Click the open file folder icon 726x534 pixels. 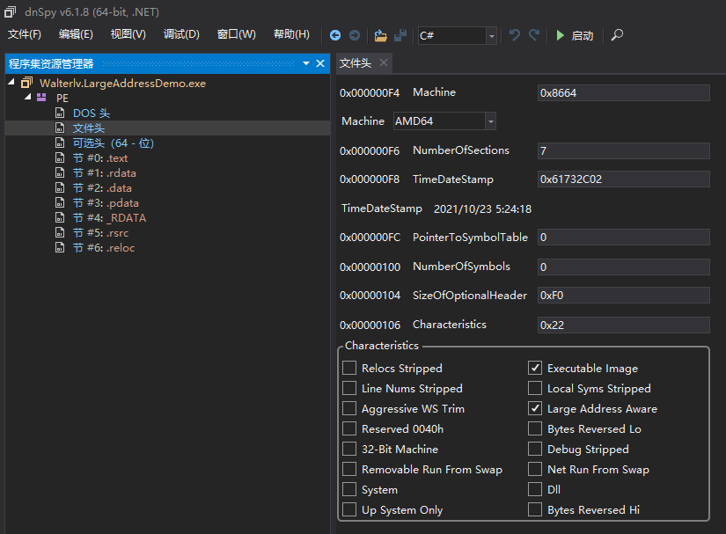380,35
